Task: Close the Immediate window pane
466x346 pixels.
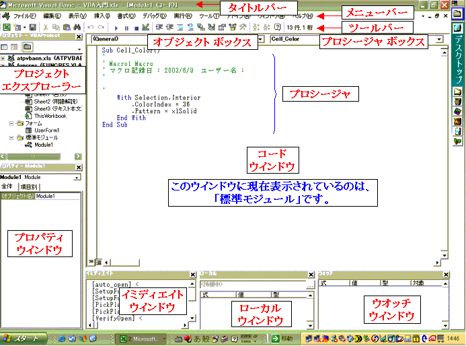Action: point(194,275)
